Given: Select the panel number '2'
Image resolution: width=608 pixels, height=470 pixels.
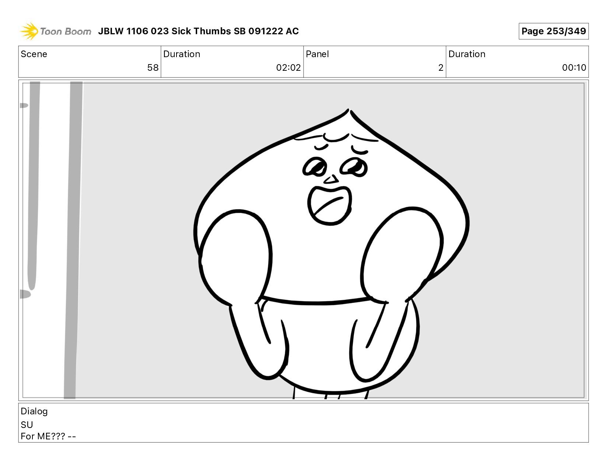Looking at the screenshot, I should (441, 68).
